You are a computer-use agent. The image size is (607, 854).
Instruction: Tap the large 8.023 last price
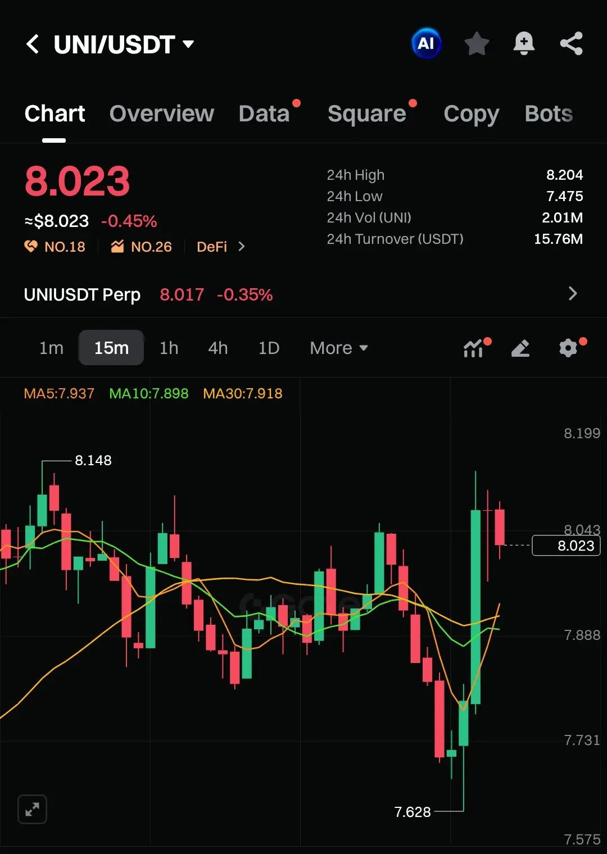(x=77, y=181)
